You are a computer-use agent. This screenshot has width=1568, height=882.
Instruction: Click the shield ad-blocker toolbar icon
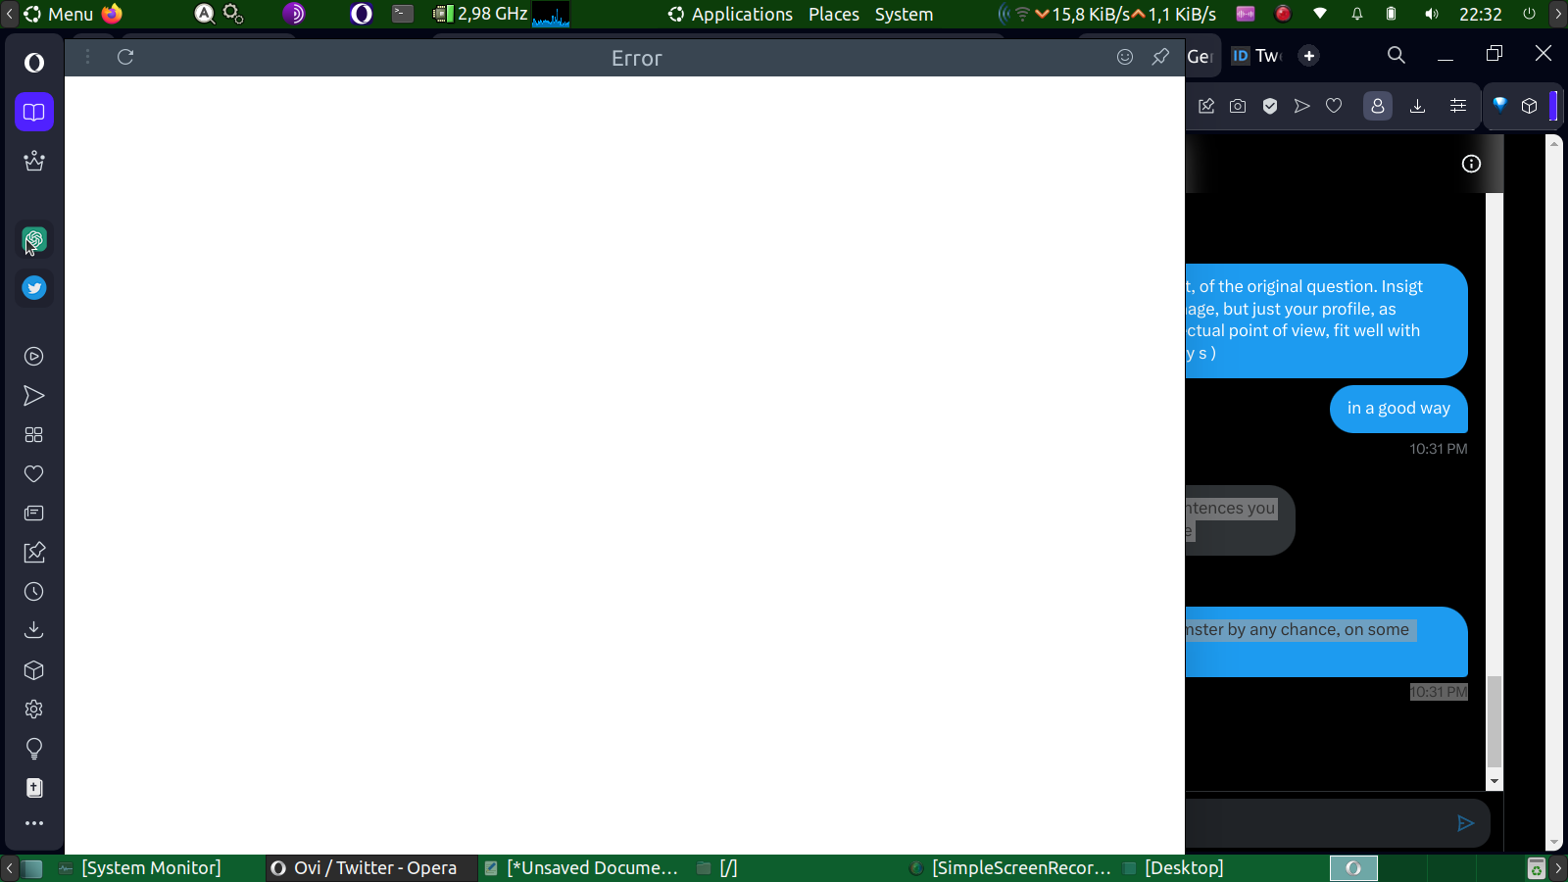(1270, 106)
